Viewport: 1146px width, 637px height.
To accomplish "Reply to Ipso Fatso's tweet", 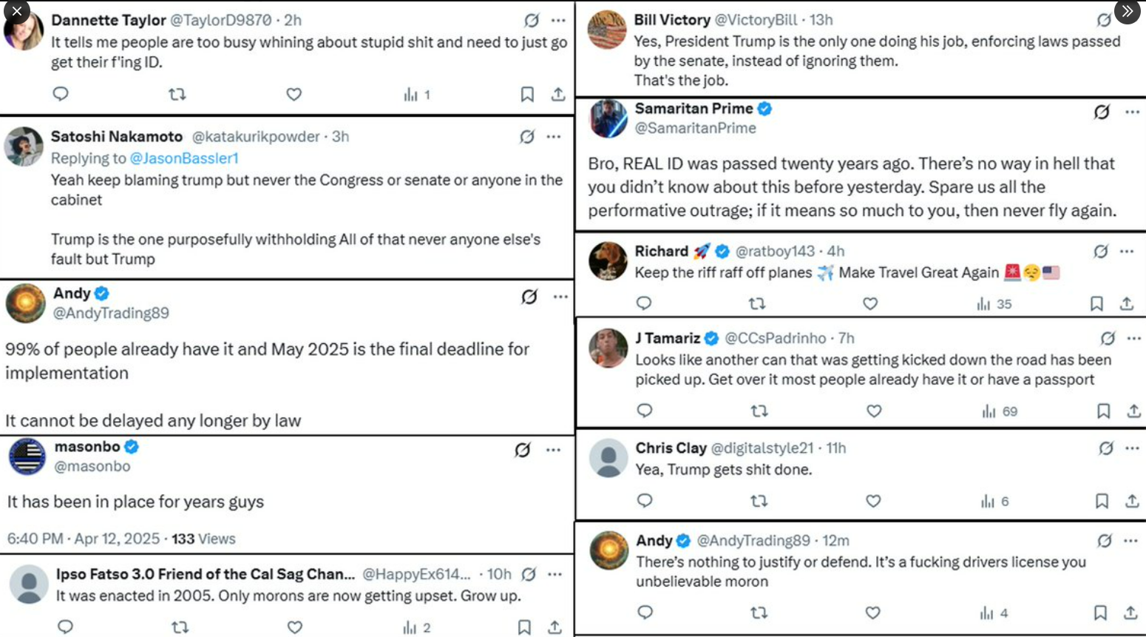I will click(x=65, y=627).
